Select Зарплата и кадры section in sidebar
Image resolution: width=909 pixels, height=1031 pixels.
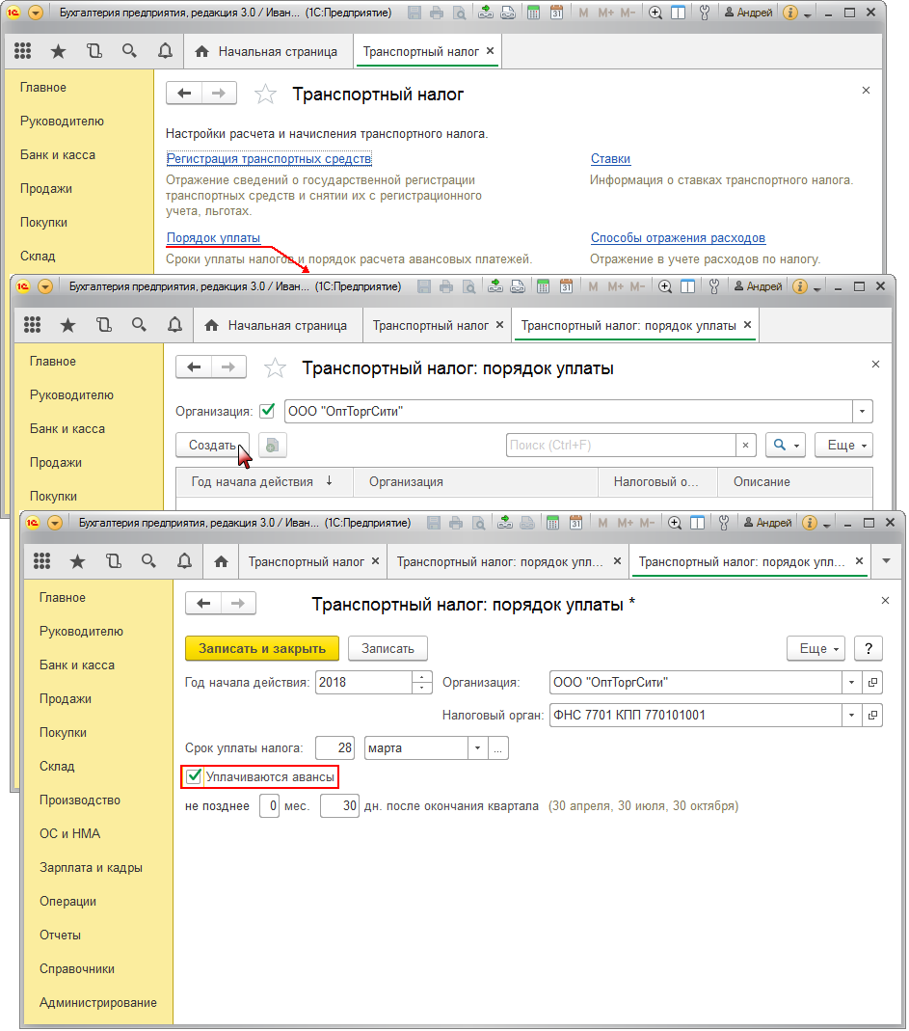point(91,867)
